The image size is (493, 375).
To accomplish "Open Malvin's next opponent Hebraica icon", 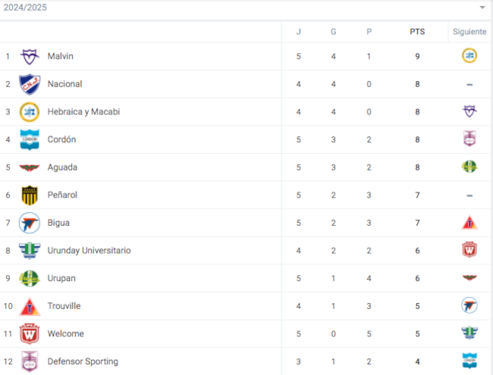I will 469,55.
